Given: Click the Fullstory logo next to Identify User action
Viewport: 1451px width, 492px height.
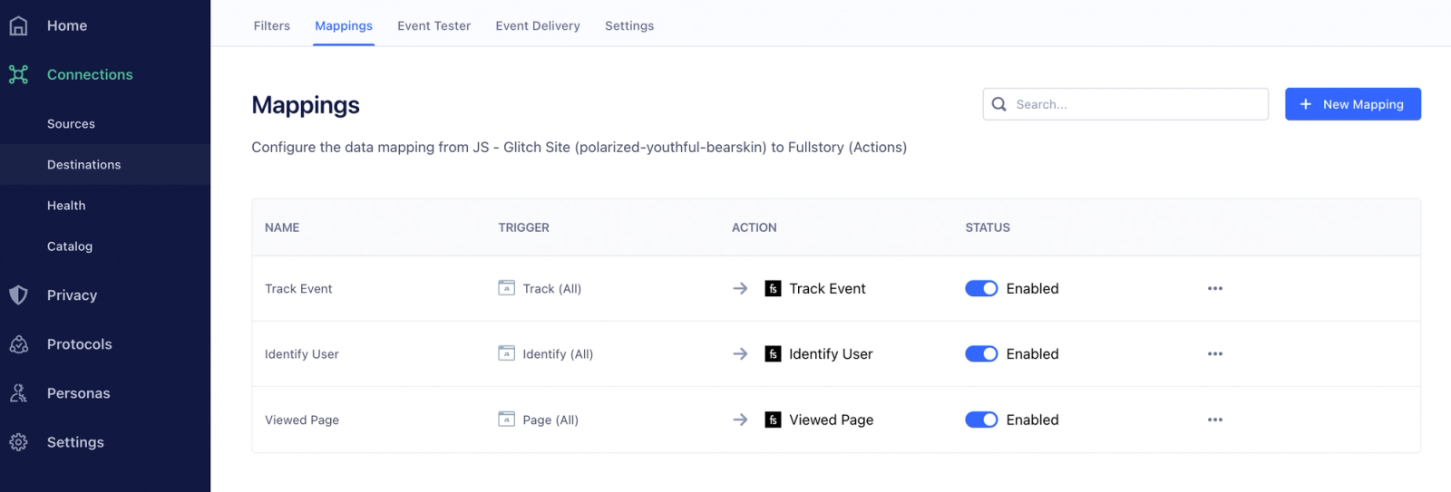Looking at the screenshot, I should click(x=773, y=353).
